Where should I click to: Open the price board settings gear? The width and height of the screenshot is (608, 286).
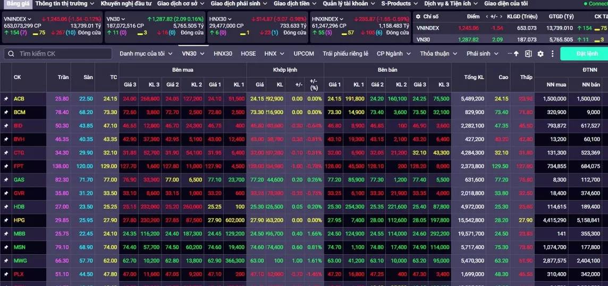coord(541,54)
